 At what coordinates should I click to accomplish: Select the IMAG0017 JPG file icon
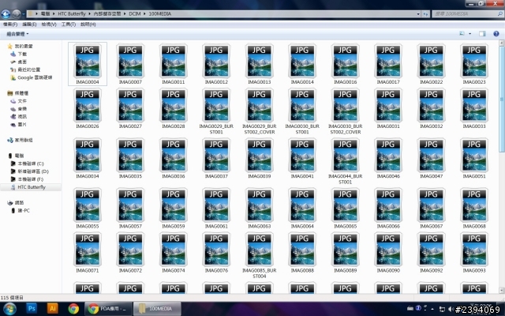388,61
